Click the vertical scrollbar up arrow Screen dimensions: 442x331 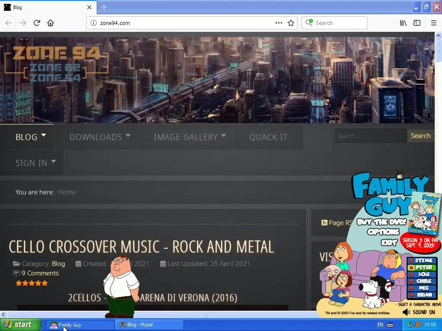[438, 35]
